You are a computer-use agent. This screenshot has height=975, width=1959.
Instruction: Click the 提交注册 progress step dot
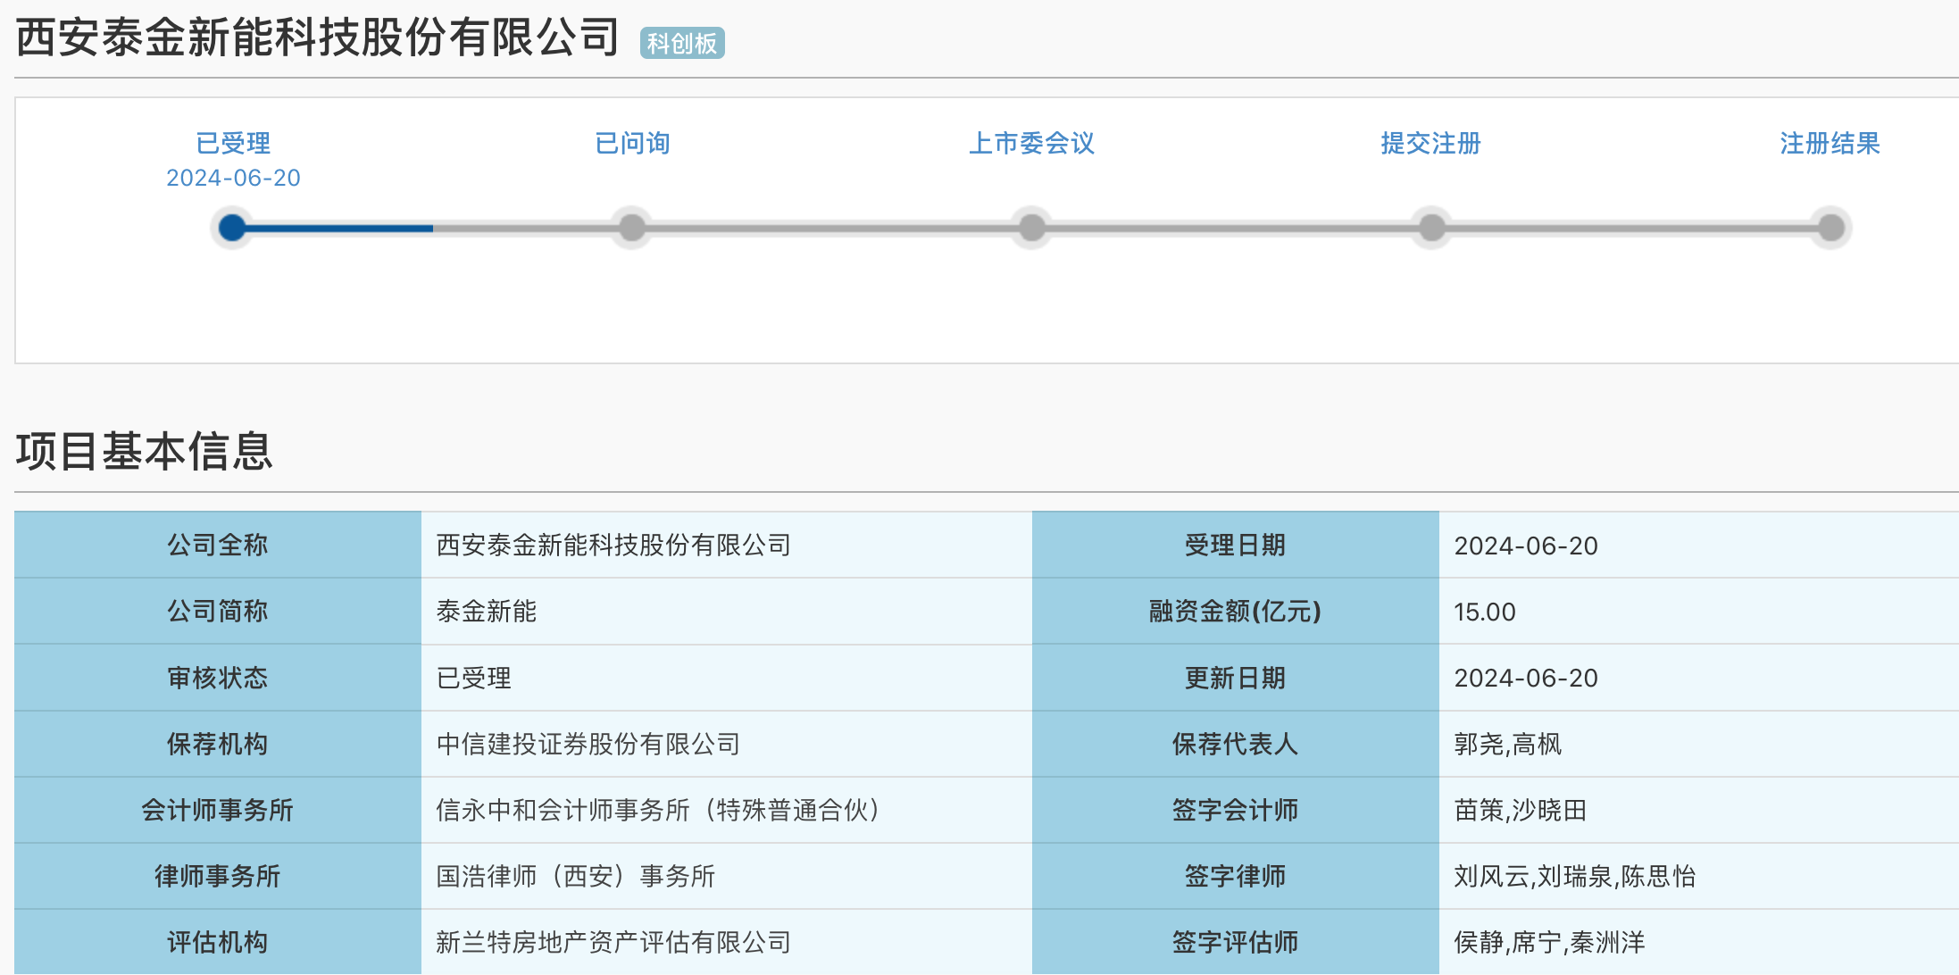click(x=1431, y=228)
